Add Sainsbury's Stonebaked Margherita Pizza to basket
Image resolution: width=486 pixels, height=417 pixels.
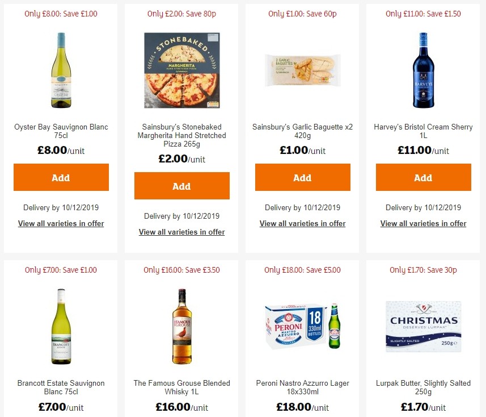pos(181,186)
